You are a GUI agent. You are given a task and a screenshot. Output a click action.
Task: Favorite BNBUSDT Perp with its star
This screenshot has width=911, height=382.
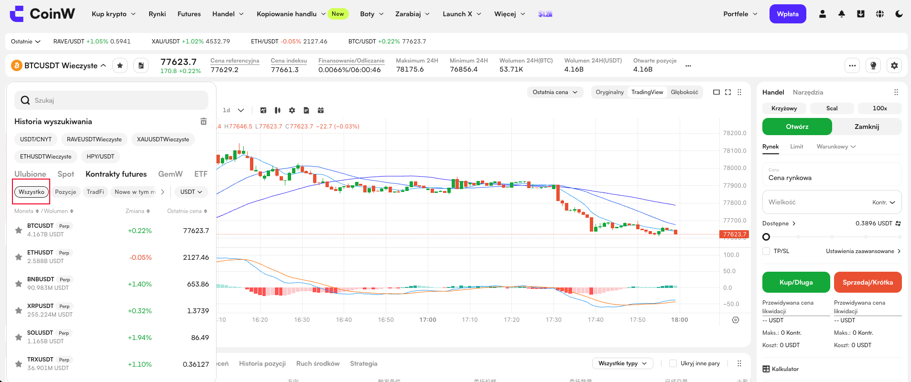point(19,284)
